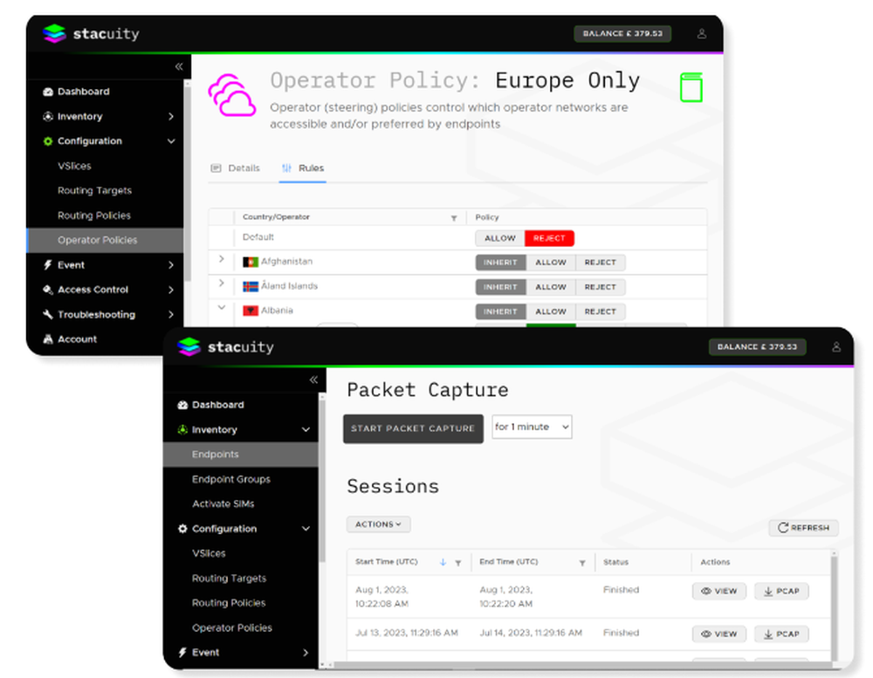Click the Start Time sort arrow
The height and width of the screenshot is (678, 873).
443,562
